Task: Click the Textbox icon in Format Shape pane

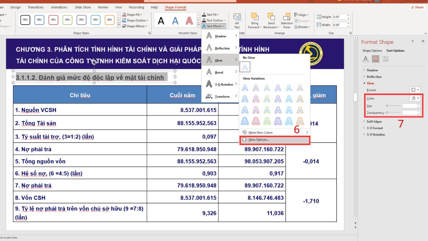Action: pyautogui.click(x=386, y=59)
